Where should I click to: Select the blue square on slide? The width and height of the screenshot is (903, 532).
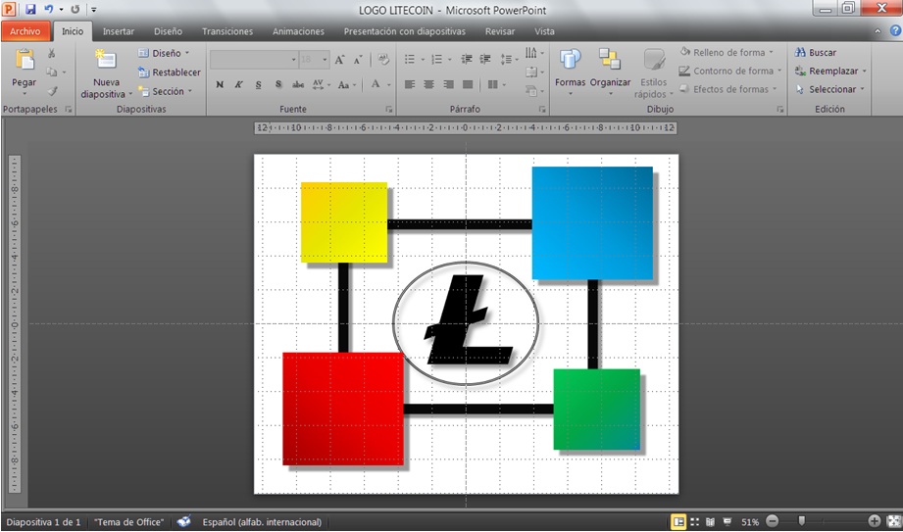592,222
